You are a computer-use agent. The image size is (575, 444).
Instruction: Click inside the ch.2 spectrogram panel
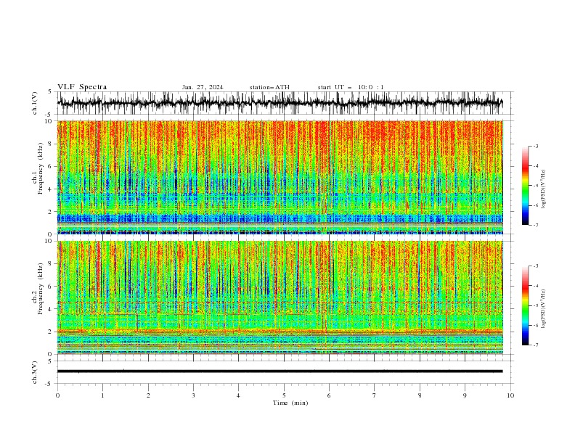click(x=280, y=297)
